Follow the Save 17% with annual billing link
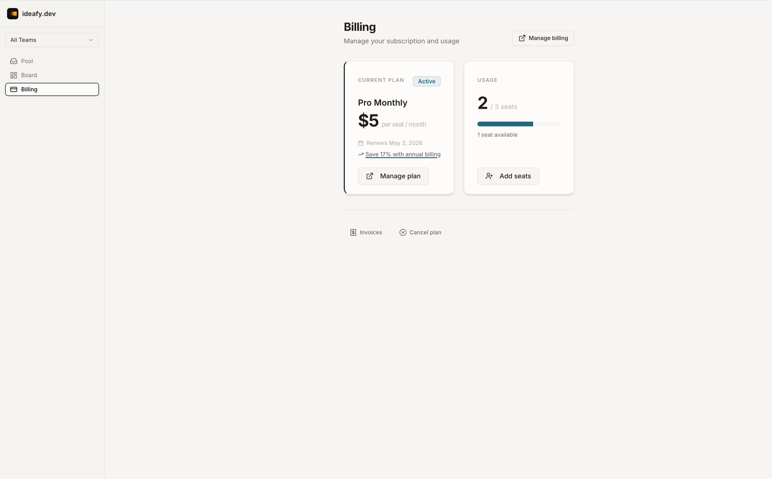The image size is (772, 479). 403,154
